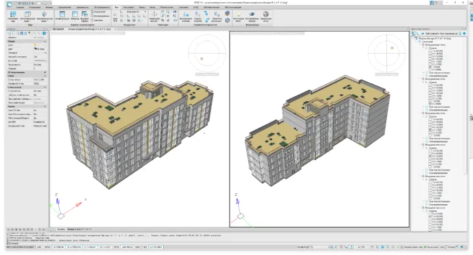Select the Model tab below viewport
This screenshot has height=255, width=473.
coord(61,230)
